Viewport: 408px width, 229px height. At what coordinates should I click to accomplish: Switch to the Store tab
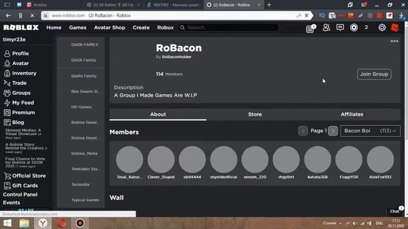(x=255, y=114)
